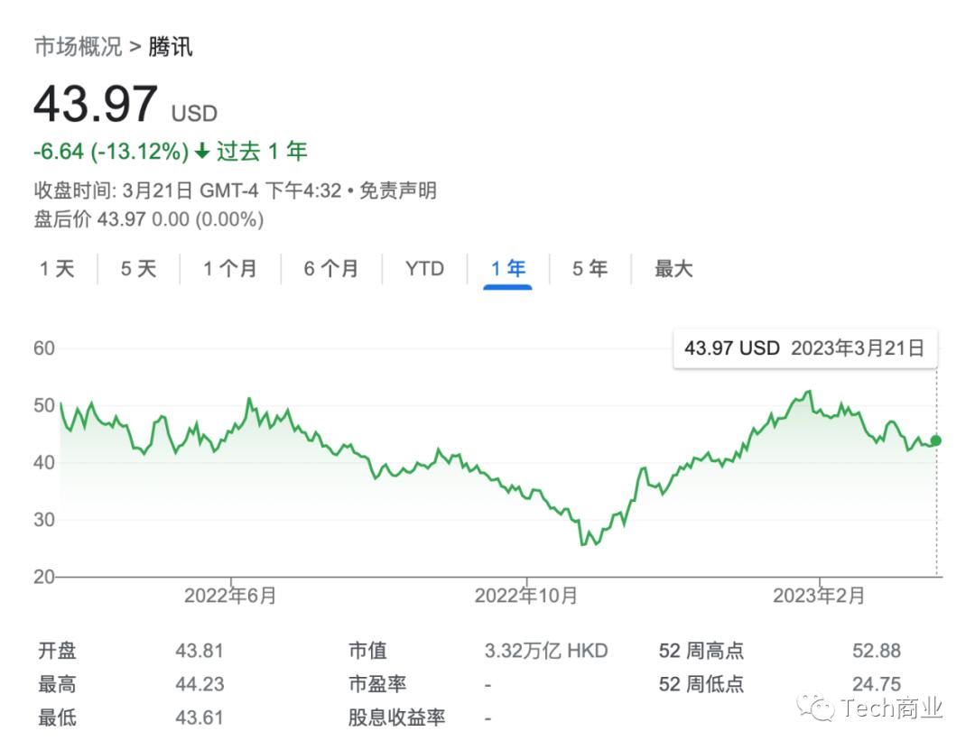Click the down arrow beside -13.12%
Viewport: 975px width, 750px height.
(x=201, y=151)
